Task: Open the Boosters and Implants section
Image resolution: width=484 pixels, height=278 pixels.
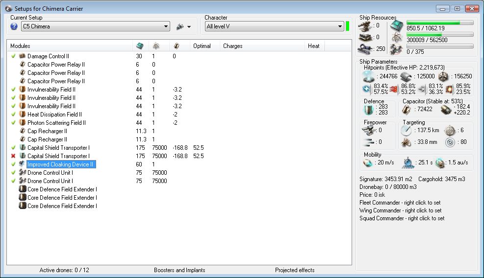Action: [179, 270]
